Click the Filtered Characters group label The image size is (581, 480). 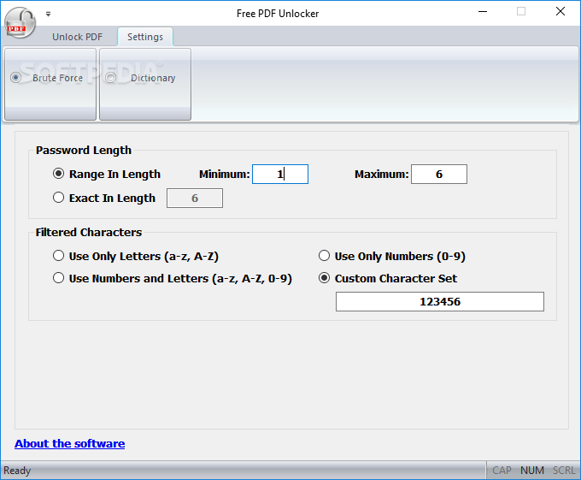click(x=89, y=232)
